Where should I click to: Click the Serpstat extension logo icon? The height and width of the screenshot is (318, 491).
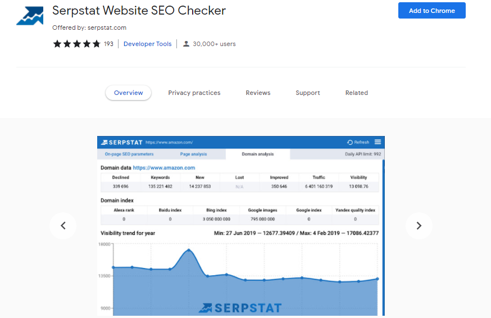(30, 16)
